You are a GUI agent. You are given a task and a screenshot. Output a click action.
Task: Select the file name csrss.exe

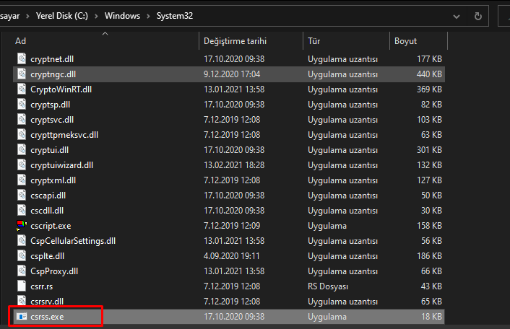47,317
